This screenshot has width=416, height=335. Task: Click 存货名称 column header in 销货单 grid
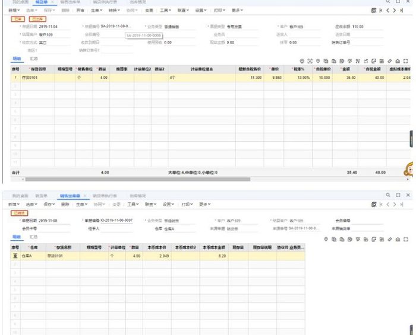tap(39, 69)
